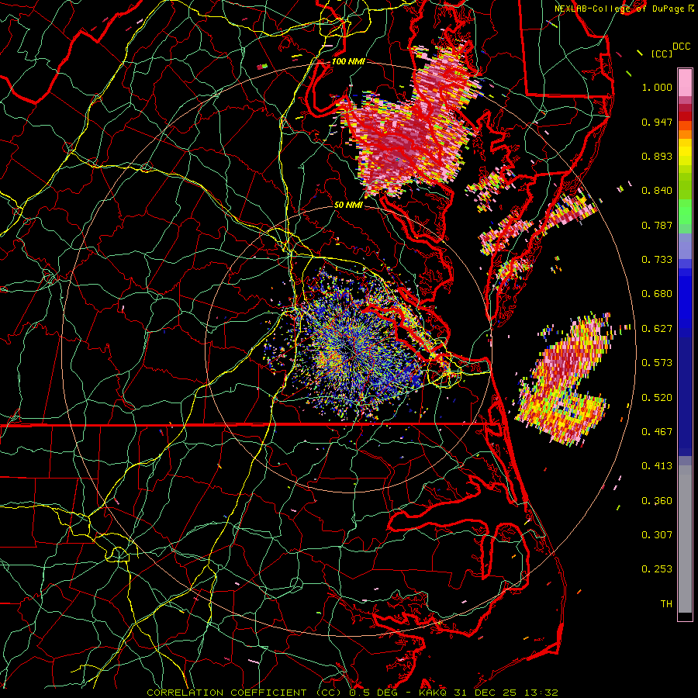Click the DCC product label
Image resolution: width=698 pixels, height=698 pixels.
click(682, 47)
